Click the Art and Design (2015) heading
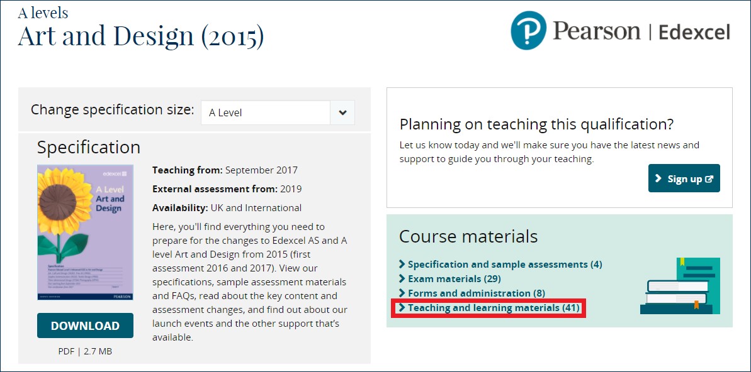 point(140,36)
